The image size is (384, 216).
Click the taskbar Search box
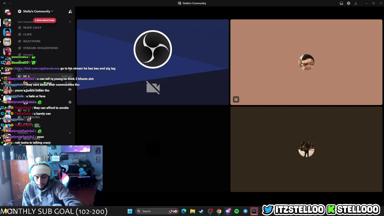coord(157,211)
